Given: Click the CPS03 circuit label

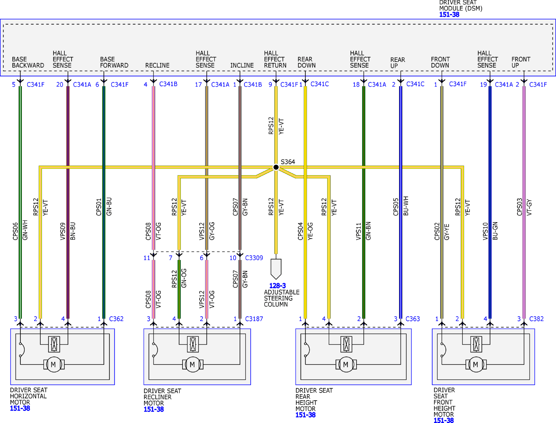Looking at the screenshot, I should tap(519, 207).
